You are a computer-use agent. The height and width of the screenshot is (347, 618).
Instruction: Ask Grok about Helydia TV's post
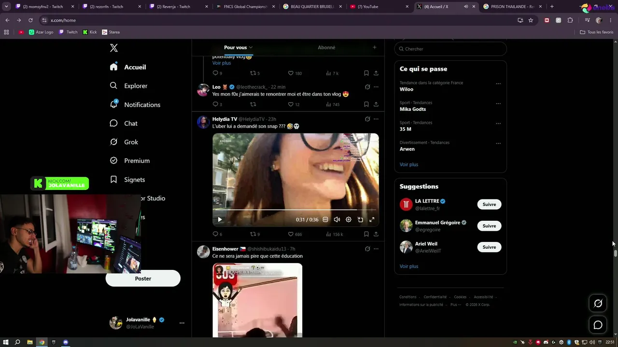click(367, 119)
